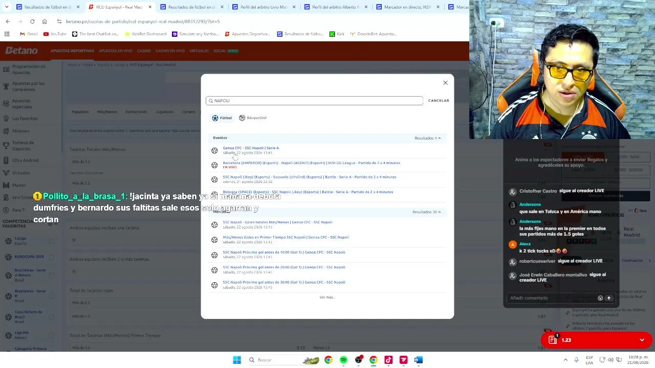Viewport: 655px width, 368px height.
Task: Open the browser home page
Action: [45, 21]
